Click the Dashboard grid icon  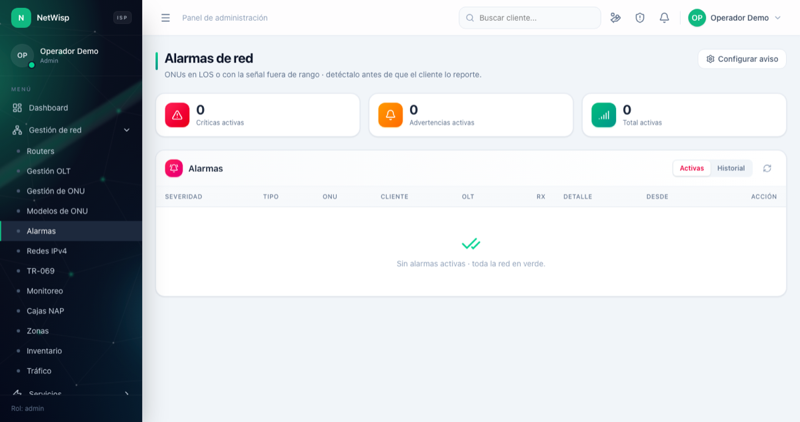[x=17, y=107]
